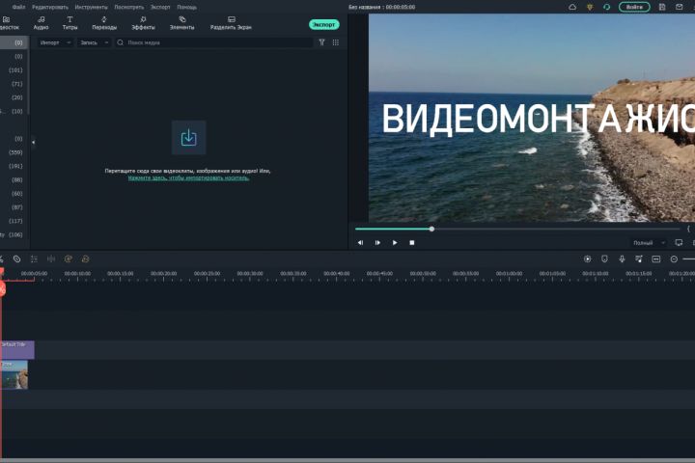Open the Помощь menu
This screenshot has width=695, height=463.
(x=186, y=7)
